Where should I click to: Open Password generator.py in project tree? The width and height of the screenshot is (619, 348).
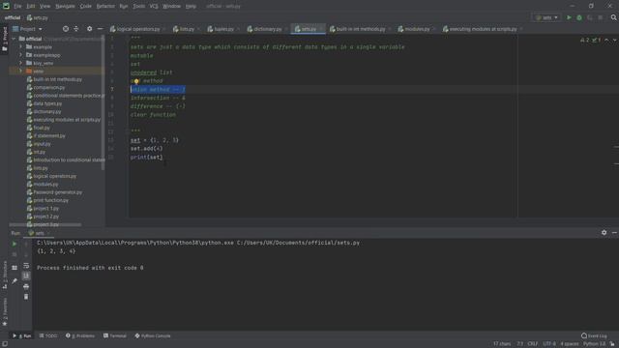58,192
